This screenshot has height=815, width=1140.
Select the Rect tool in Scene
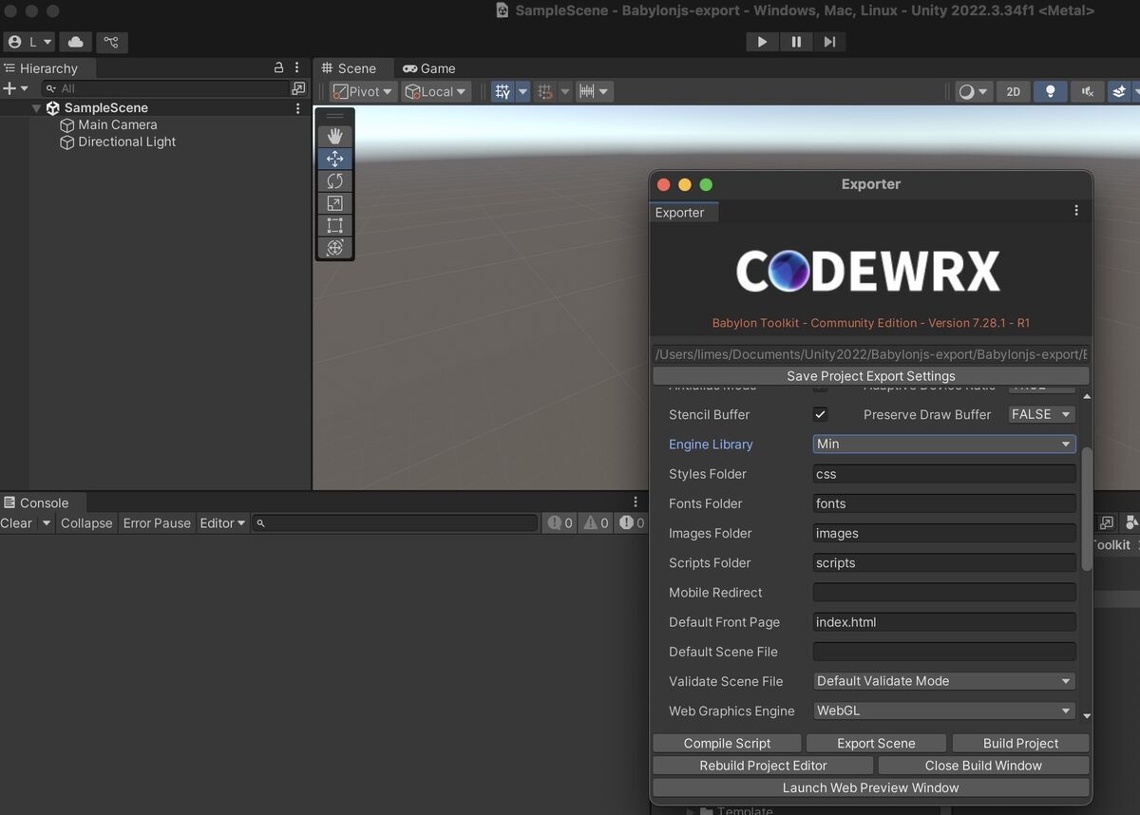[x=334, y=225]
